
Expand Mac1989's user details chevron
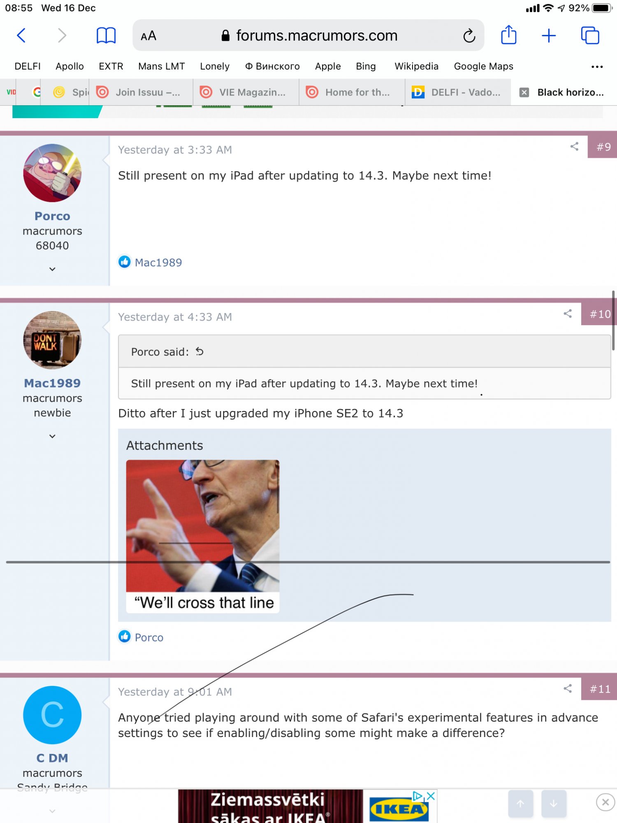[52, 436]
